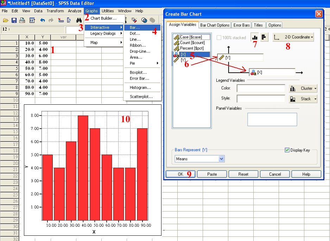
Task: Click the Open file folder icon
Action: coord(6,20)
